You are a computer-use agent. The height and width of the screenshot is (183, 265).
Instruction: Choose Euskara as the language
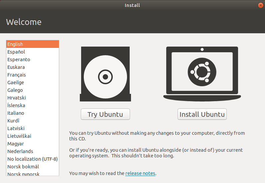(x=33, y=67)
